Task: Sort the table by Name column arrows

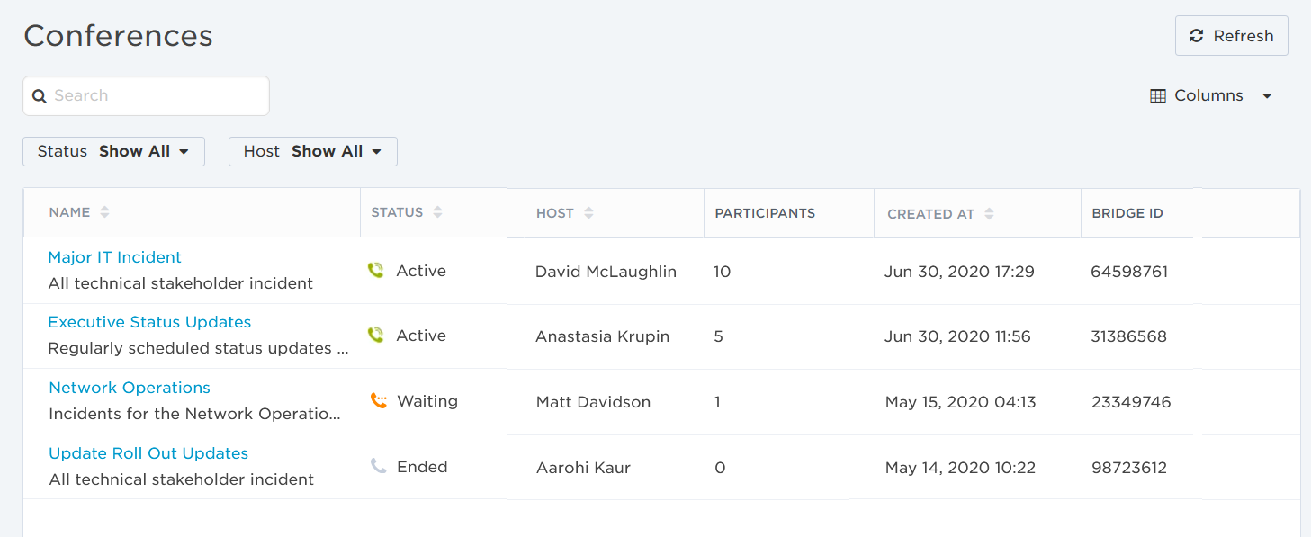Action: pos(104,212)
